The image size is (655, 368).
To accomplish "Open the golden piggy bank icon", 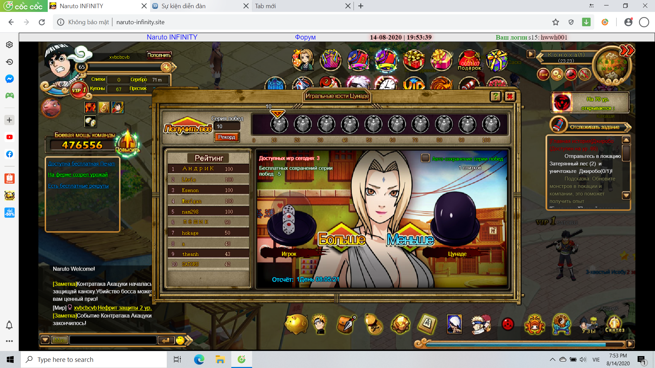I will (x=296, y=324).
